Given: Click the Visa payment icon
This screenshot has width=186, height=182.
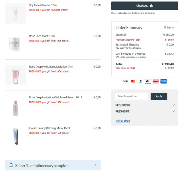Looking at the screenshot, I should point(126,81).
